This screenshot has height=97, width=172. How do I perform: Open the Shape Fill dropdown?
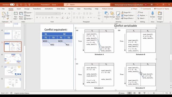[x=127, y=12]
